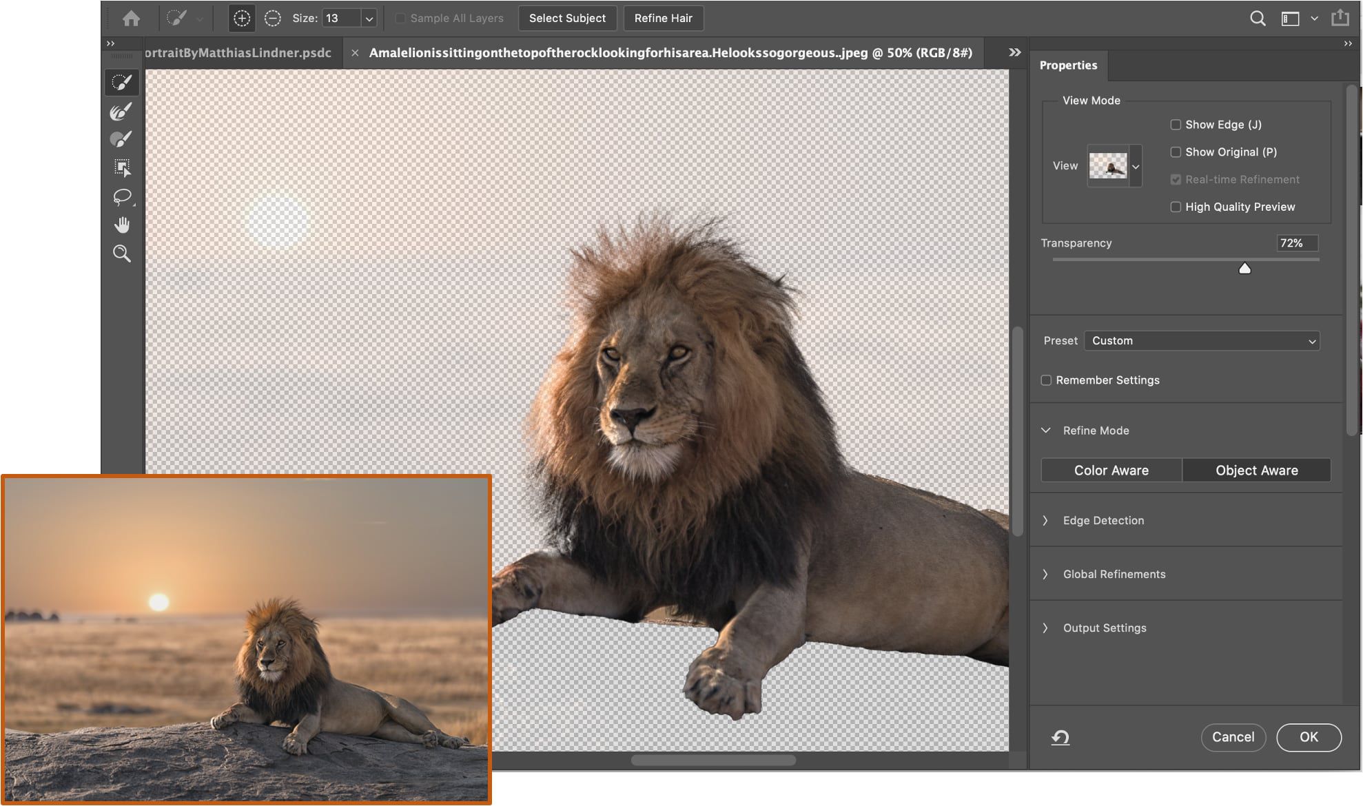Toggle Show Edge checkbox

[1175, 125]
